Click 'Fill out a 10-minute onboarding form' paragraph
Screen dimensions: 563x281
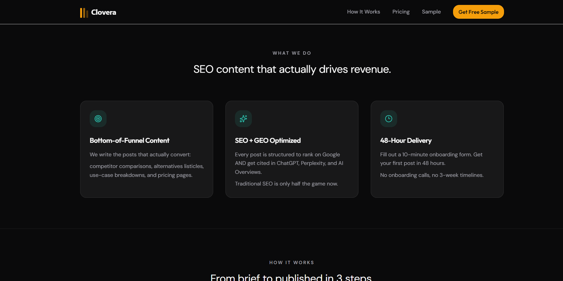pos(431,159)
